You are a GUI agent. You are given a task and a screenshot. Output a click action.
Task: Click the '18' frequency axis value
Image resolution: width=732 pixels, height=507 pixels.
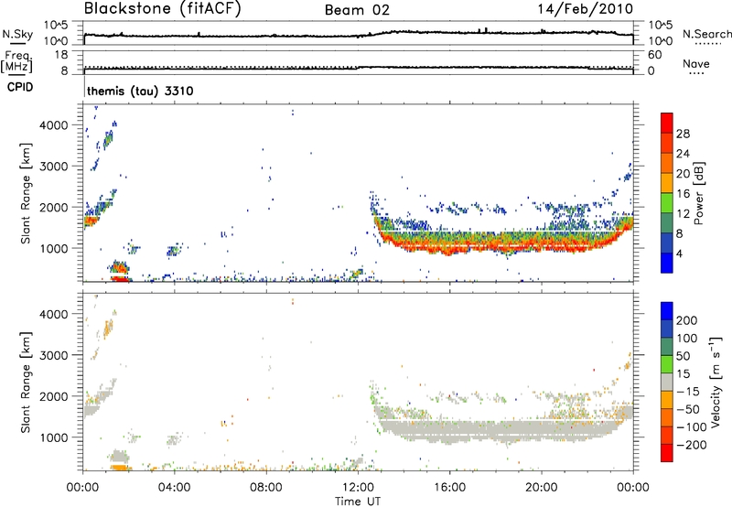pyautogui.click(x=61, y=55)
